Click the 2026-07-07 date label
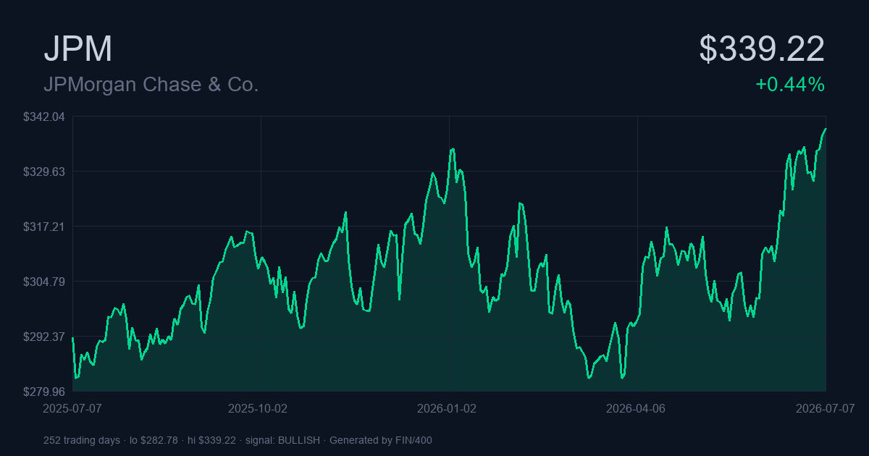The height and width of the screenshot is (456, 869). click(x=826, y=408)
